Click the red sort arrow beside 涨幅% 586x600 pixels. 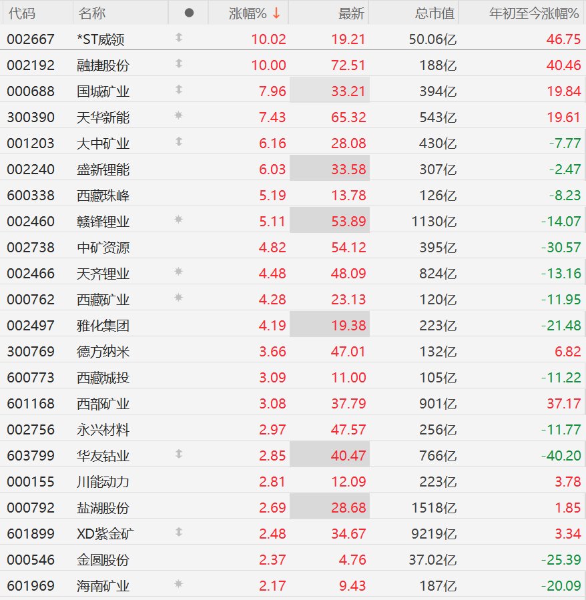(x=276, y=13)
